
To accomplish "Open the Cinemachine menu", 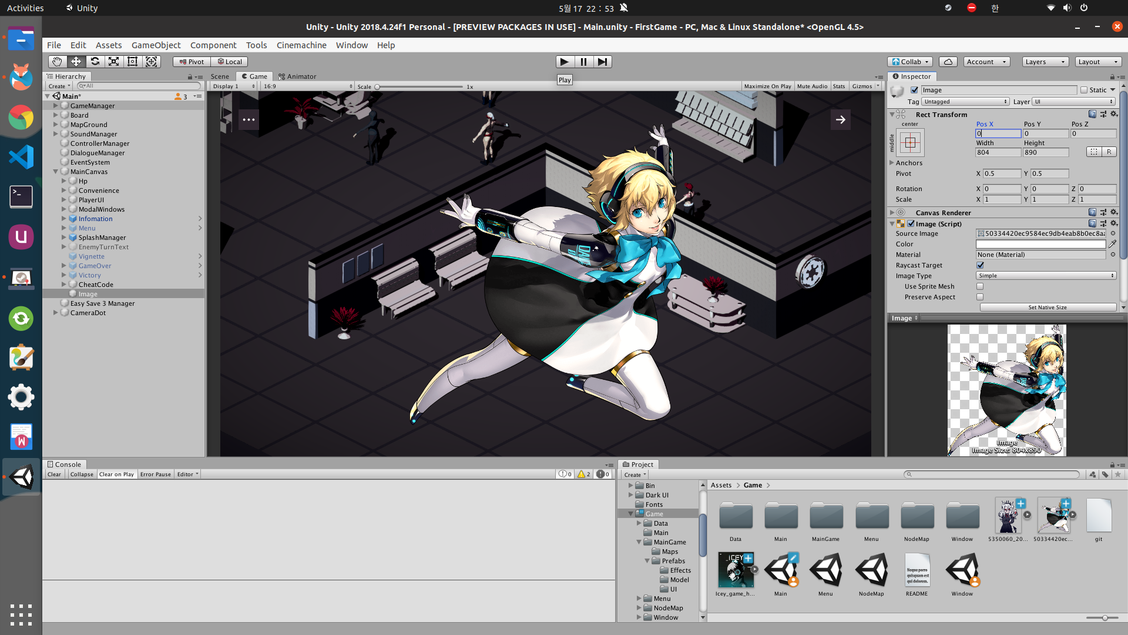I will tap(301, 45).
